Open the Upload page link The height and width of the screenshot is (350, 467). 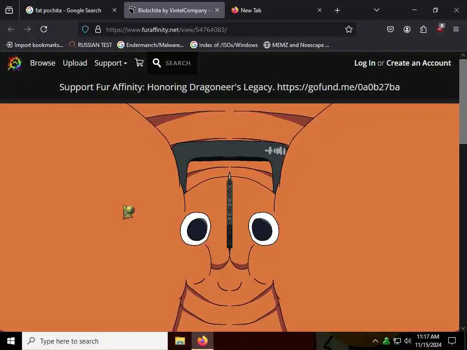click(75, 63)
